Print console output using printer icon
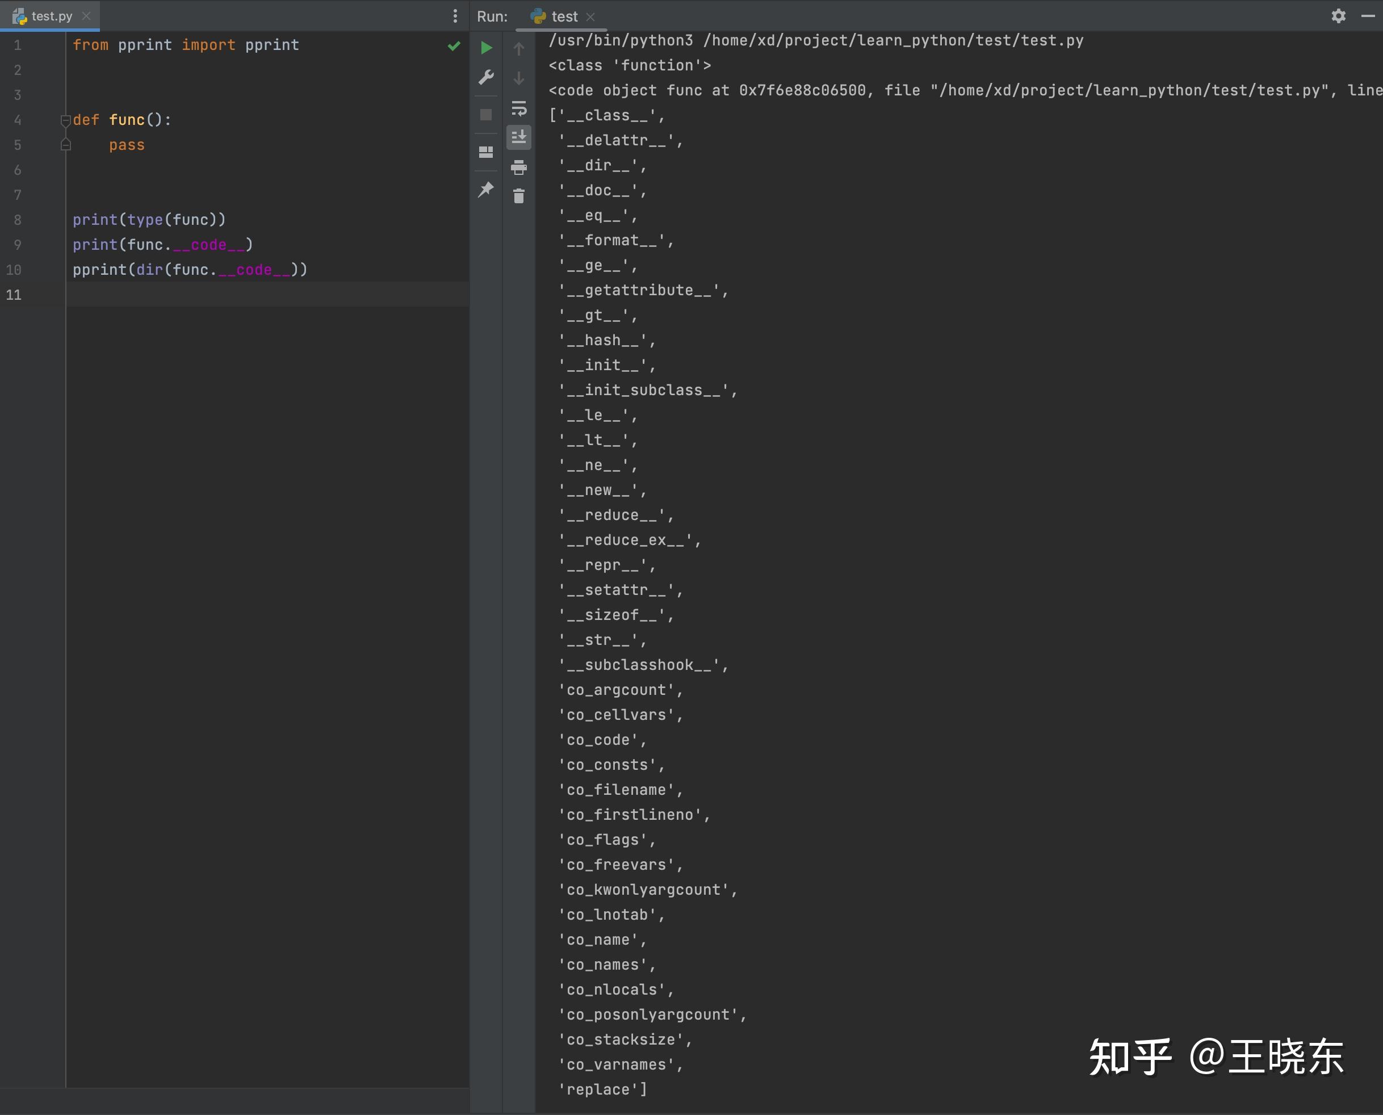This screenshot has width=1383, height=1115. (x=519, y=167)
